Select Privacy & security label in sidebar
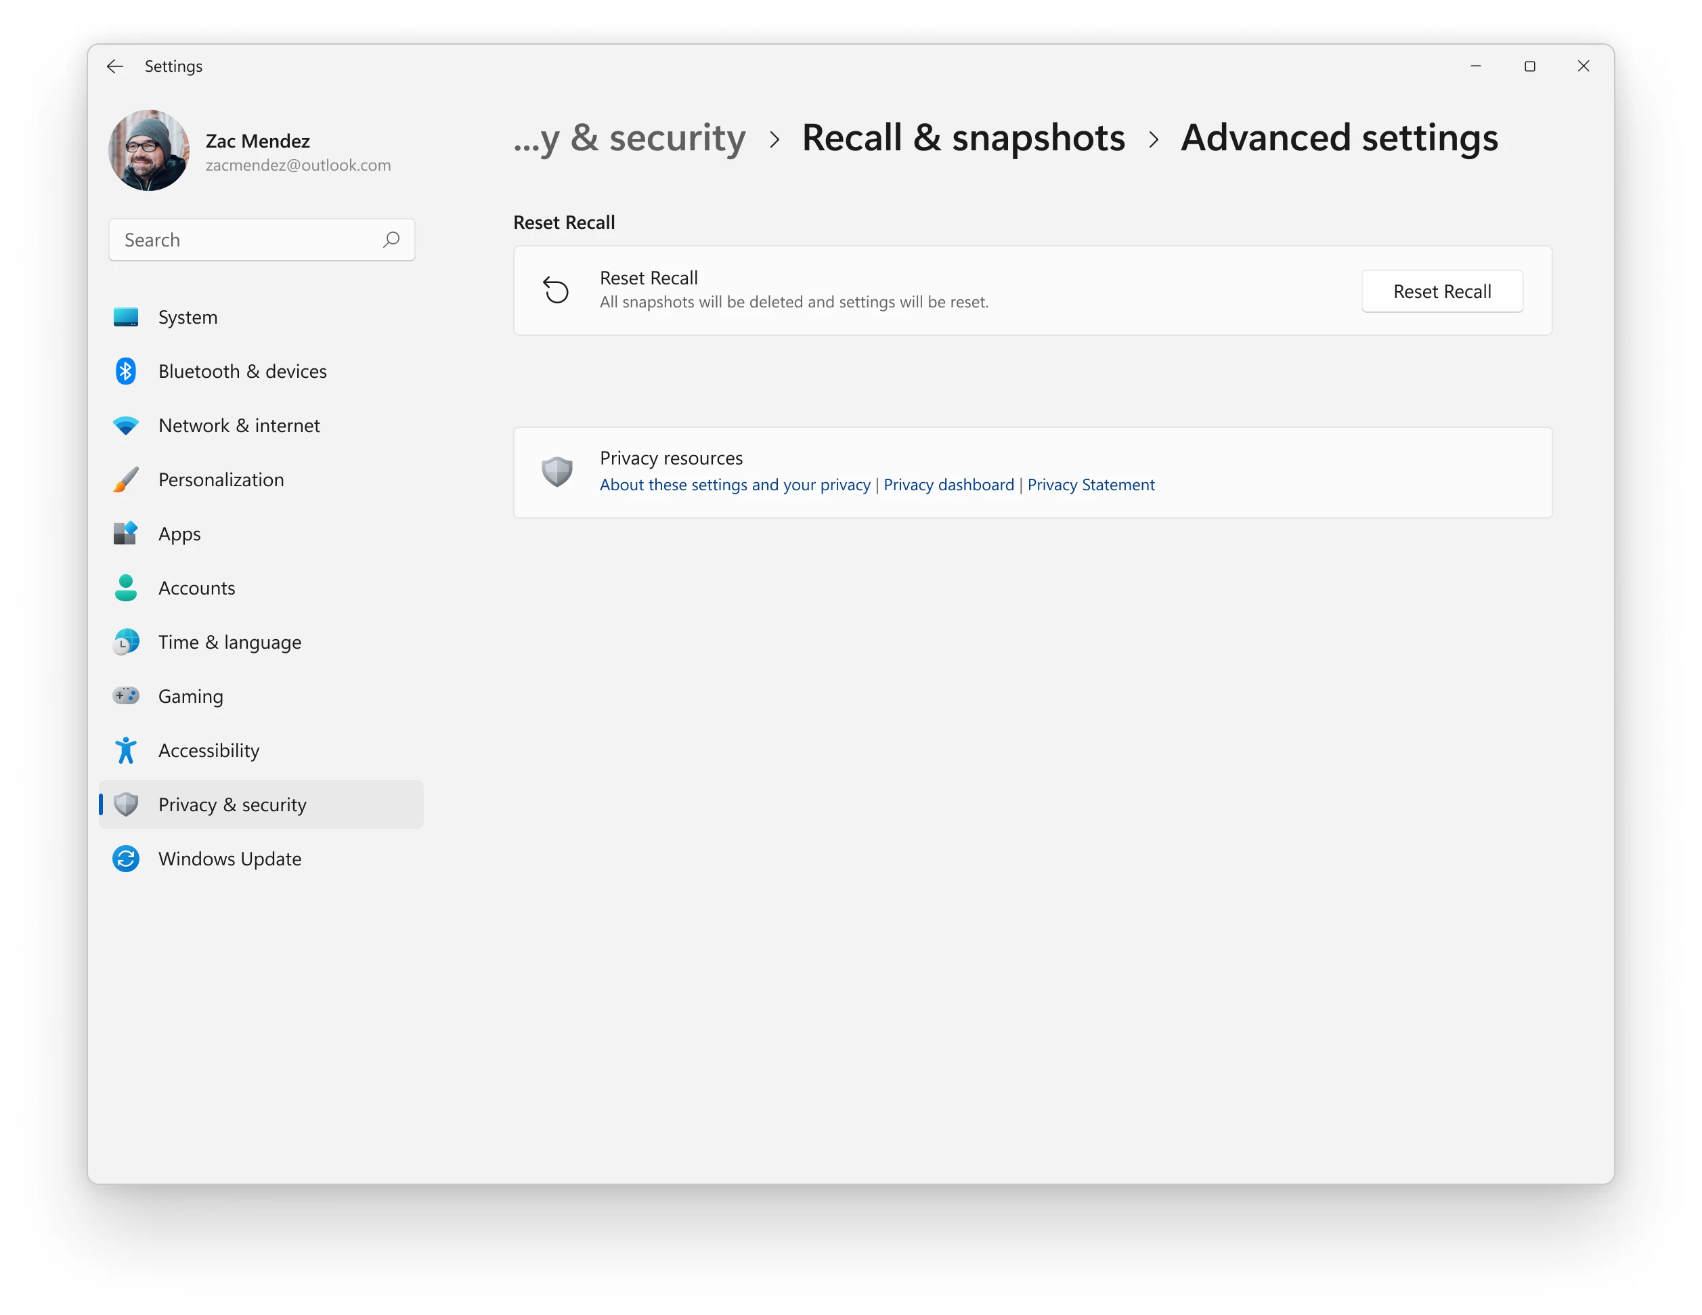Screen dimensions: 1702x1315 pyautogui.click(x=232, y=804)
